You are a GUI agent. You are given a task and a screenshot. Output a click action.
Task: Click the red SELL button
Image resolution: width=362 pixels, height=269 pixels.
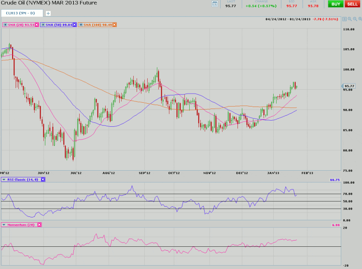coord(352,4)
